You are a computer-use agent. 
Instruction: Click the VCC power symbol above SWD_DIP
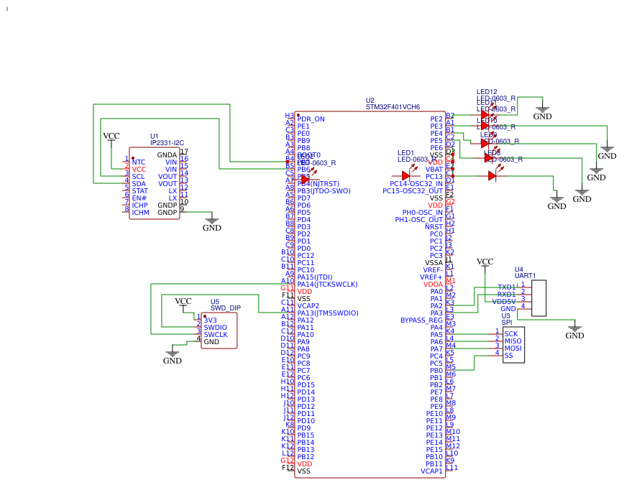pos(183,302)
